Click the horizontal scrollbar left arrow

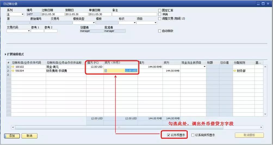click(x=13, y=127)
